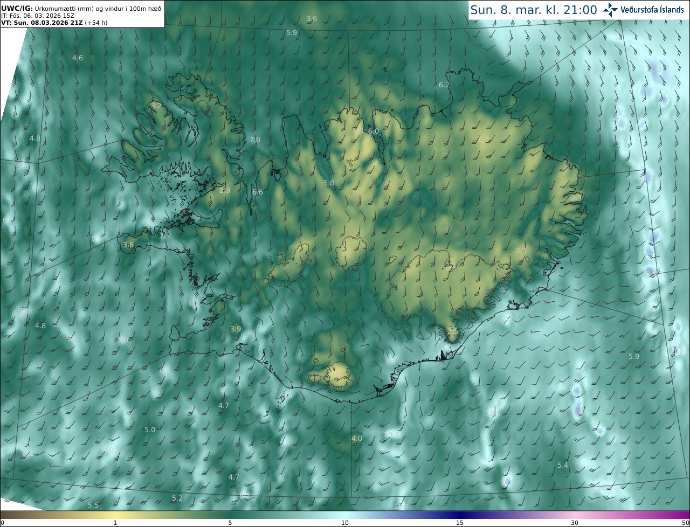Click the 4.6 value label on the map
Image resolution: width=690 pixels, height=527 pixels.
(78, 58)
